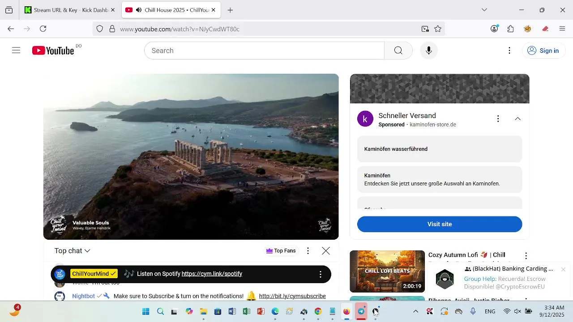The image size is (573, 322).
Task: Open Firefox account menu
Action: tap(495, 29)
